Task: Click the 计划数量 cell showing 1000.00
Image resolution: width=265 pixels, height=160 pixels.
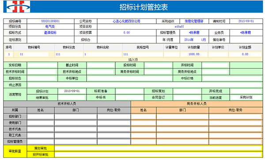Action: (194, 54)
